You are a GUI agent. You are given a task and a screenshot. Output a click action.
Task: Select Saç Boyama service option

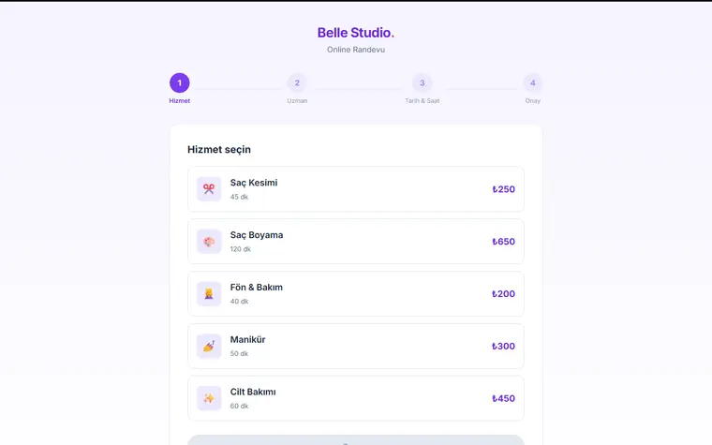[356, 241]
